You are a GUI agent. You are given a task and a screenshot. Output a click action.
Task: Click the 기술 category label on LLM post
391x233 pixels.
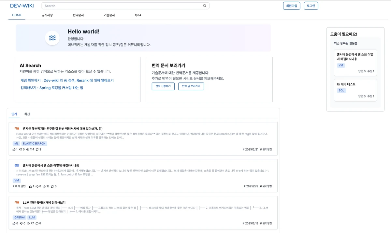[17, 202]
